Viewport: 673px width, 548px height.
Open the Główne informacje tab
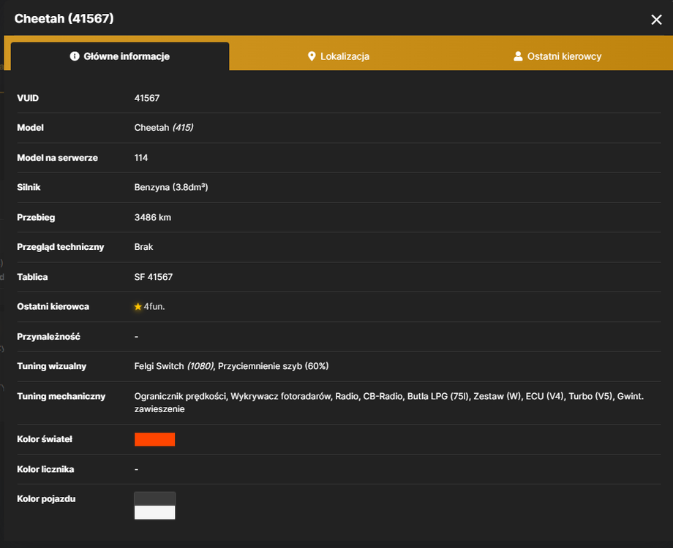[x=120, y=56]
